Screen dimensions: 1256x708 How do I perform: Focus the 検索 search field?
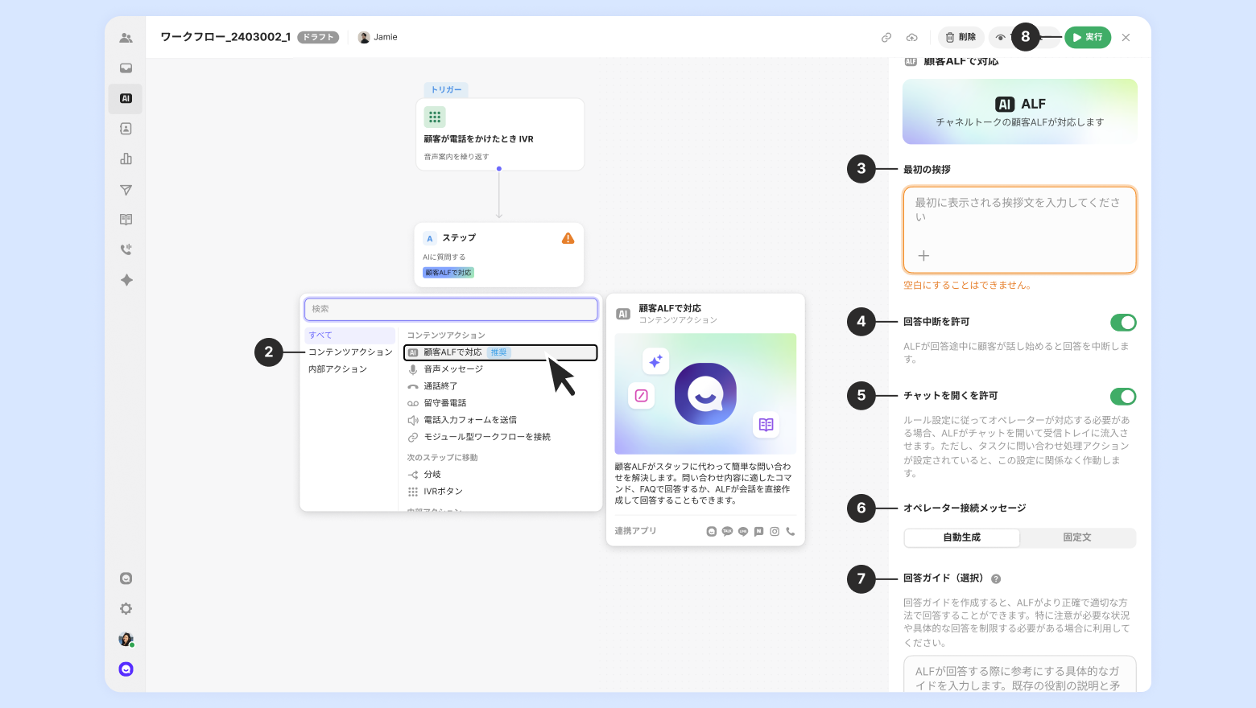point(451,309)
